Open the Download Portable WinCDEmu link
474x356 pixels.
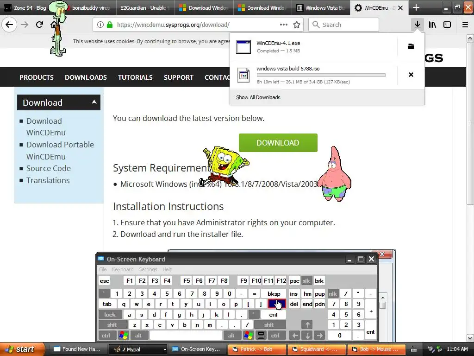click(60, 151)
